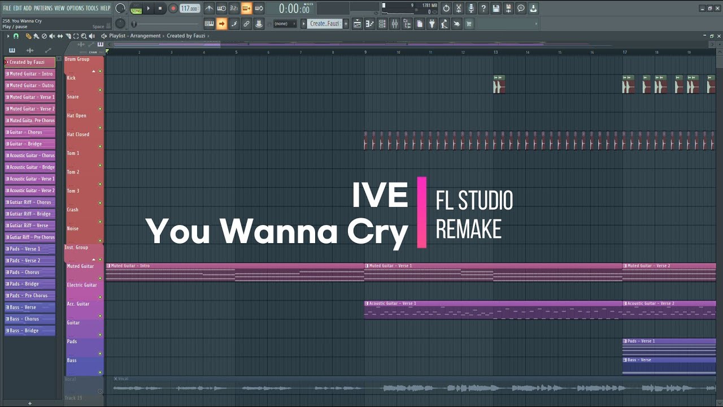Collapse the Inst. Group track arrow

point(94,259)
